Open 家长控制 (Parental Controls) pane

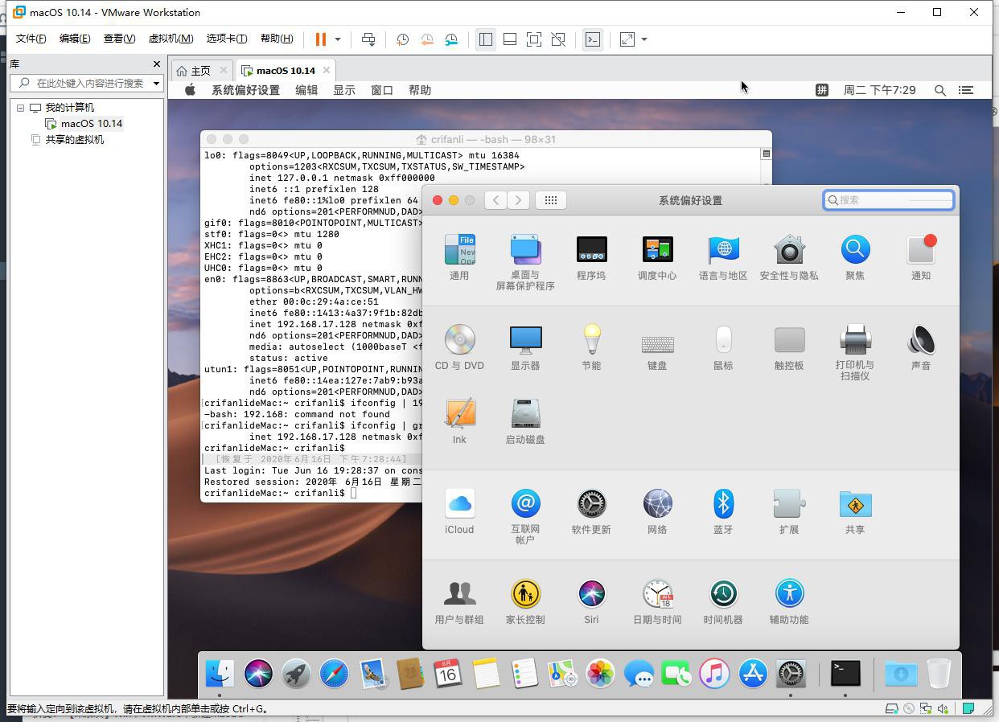pos(525,601)
